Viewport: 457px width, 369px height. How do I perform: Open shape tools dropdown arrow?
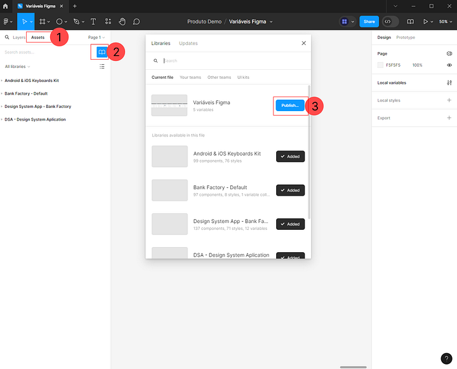coord(66,22)
